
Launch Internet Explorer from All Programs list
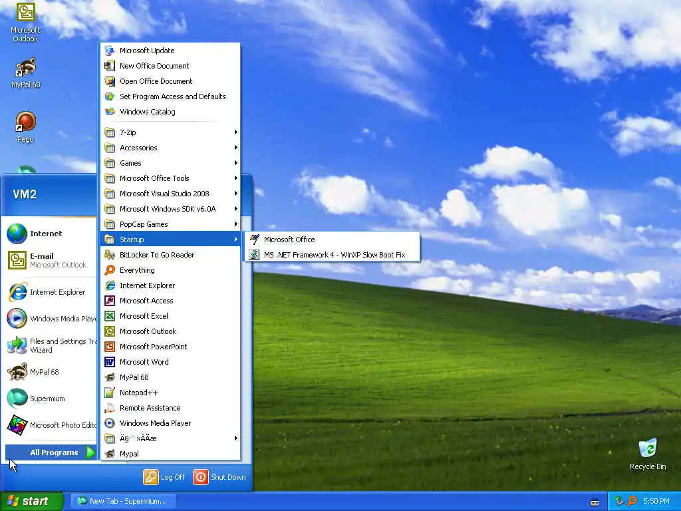click(x=170, y=285)
